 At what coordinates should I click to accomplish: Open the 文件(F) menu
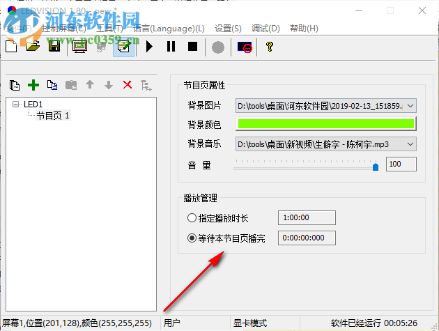(x=19, y=29)
